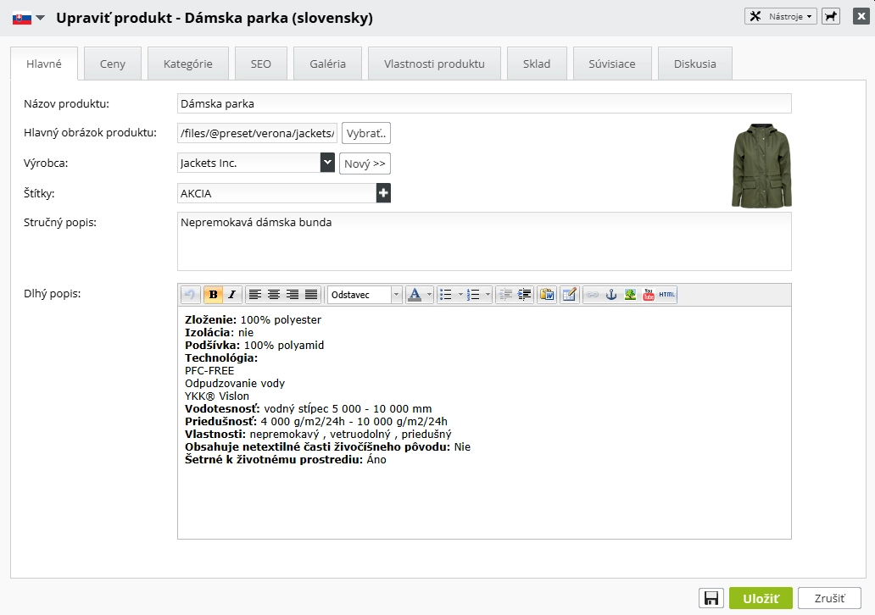Switch to the Hlavné tab
Viewport: 875px width, 615px height.
[44, 64]
